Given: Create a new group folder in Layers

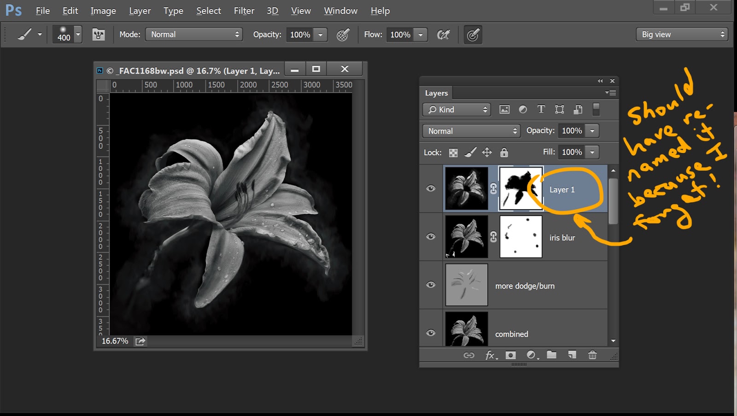Looking at the screenshot, I should (x=551, y=355).
